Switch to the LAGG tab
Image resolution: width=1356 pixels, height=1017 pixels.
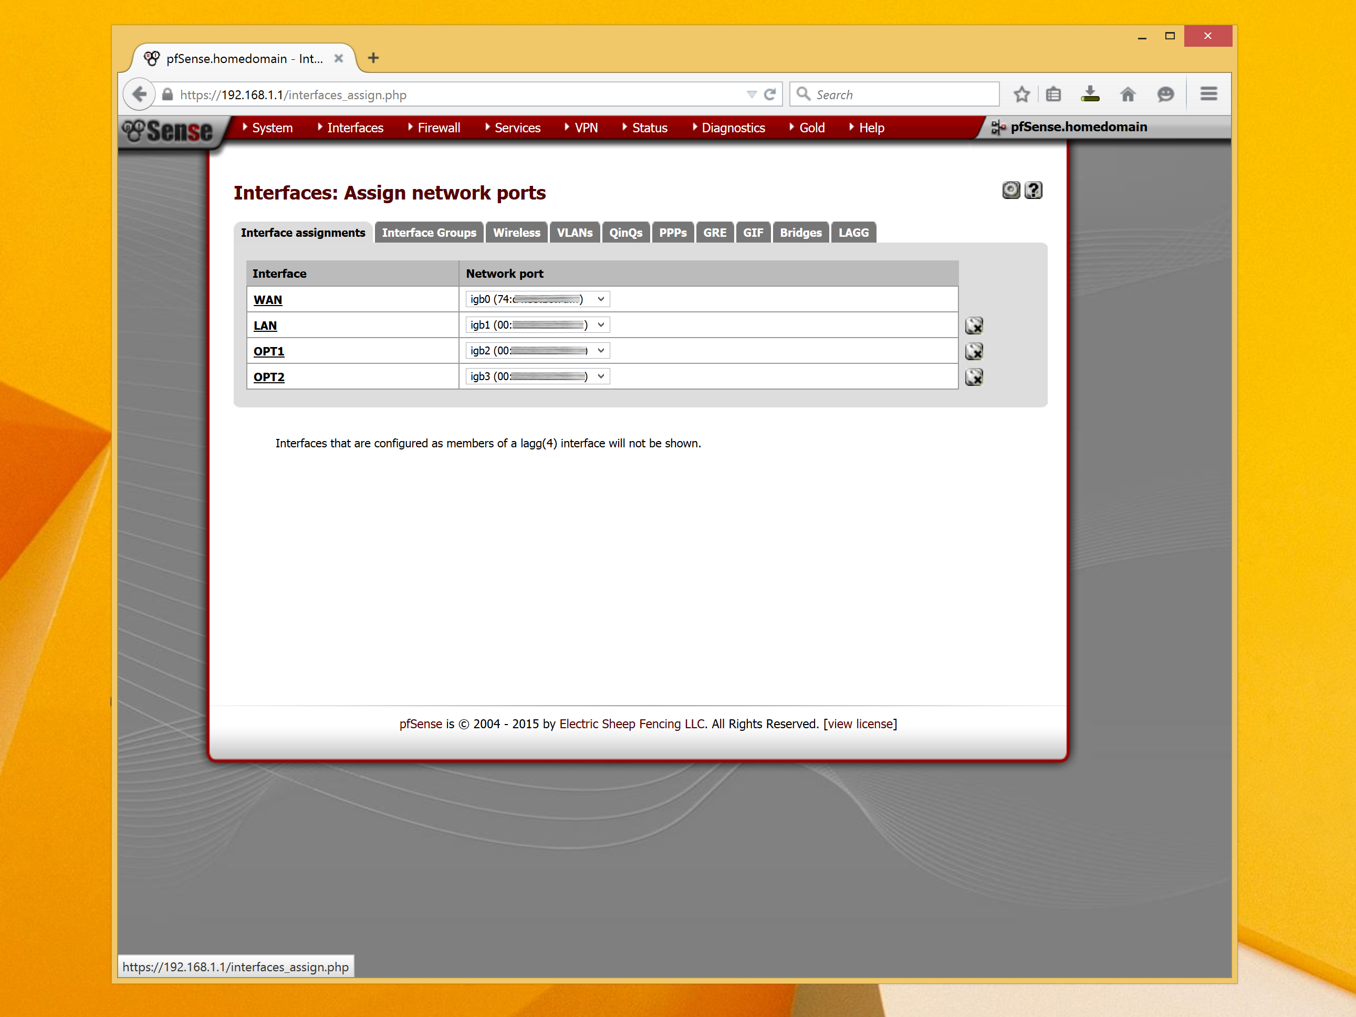coord(853,233)
